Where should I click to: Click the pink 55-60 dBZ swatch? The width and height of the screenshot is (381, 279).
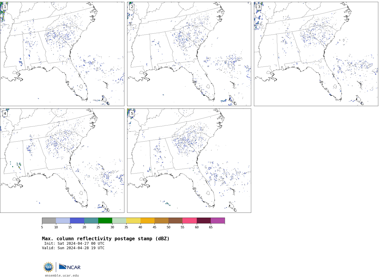click(190, 221)
